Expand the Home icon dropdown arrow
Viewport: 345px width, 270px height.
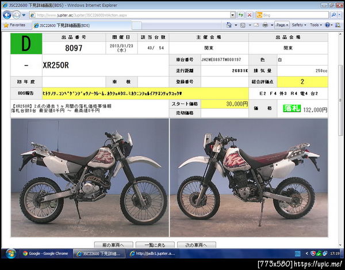(236, 25)
